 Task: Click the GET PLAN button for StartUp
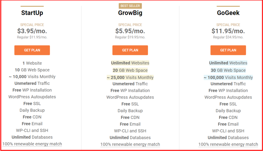32,50
